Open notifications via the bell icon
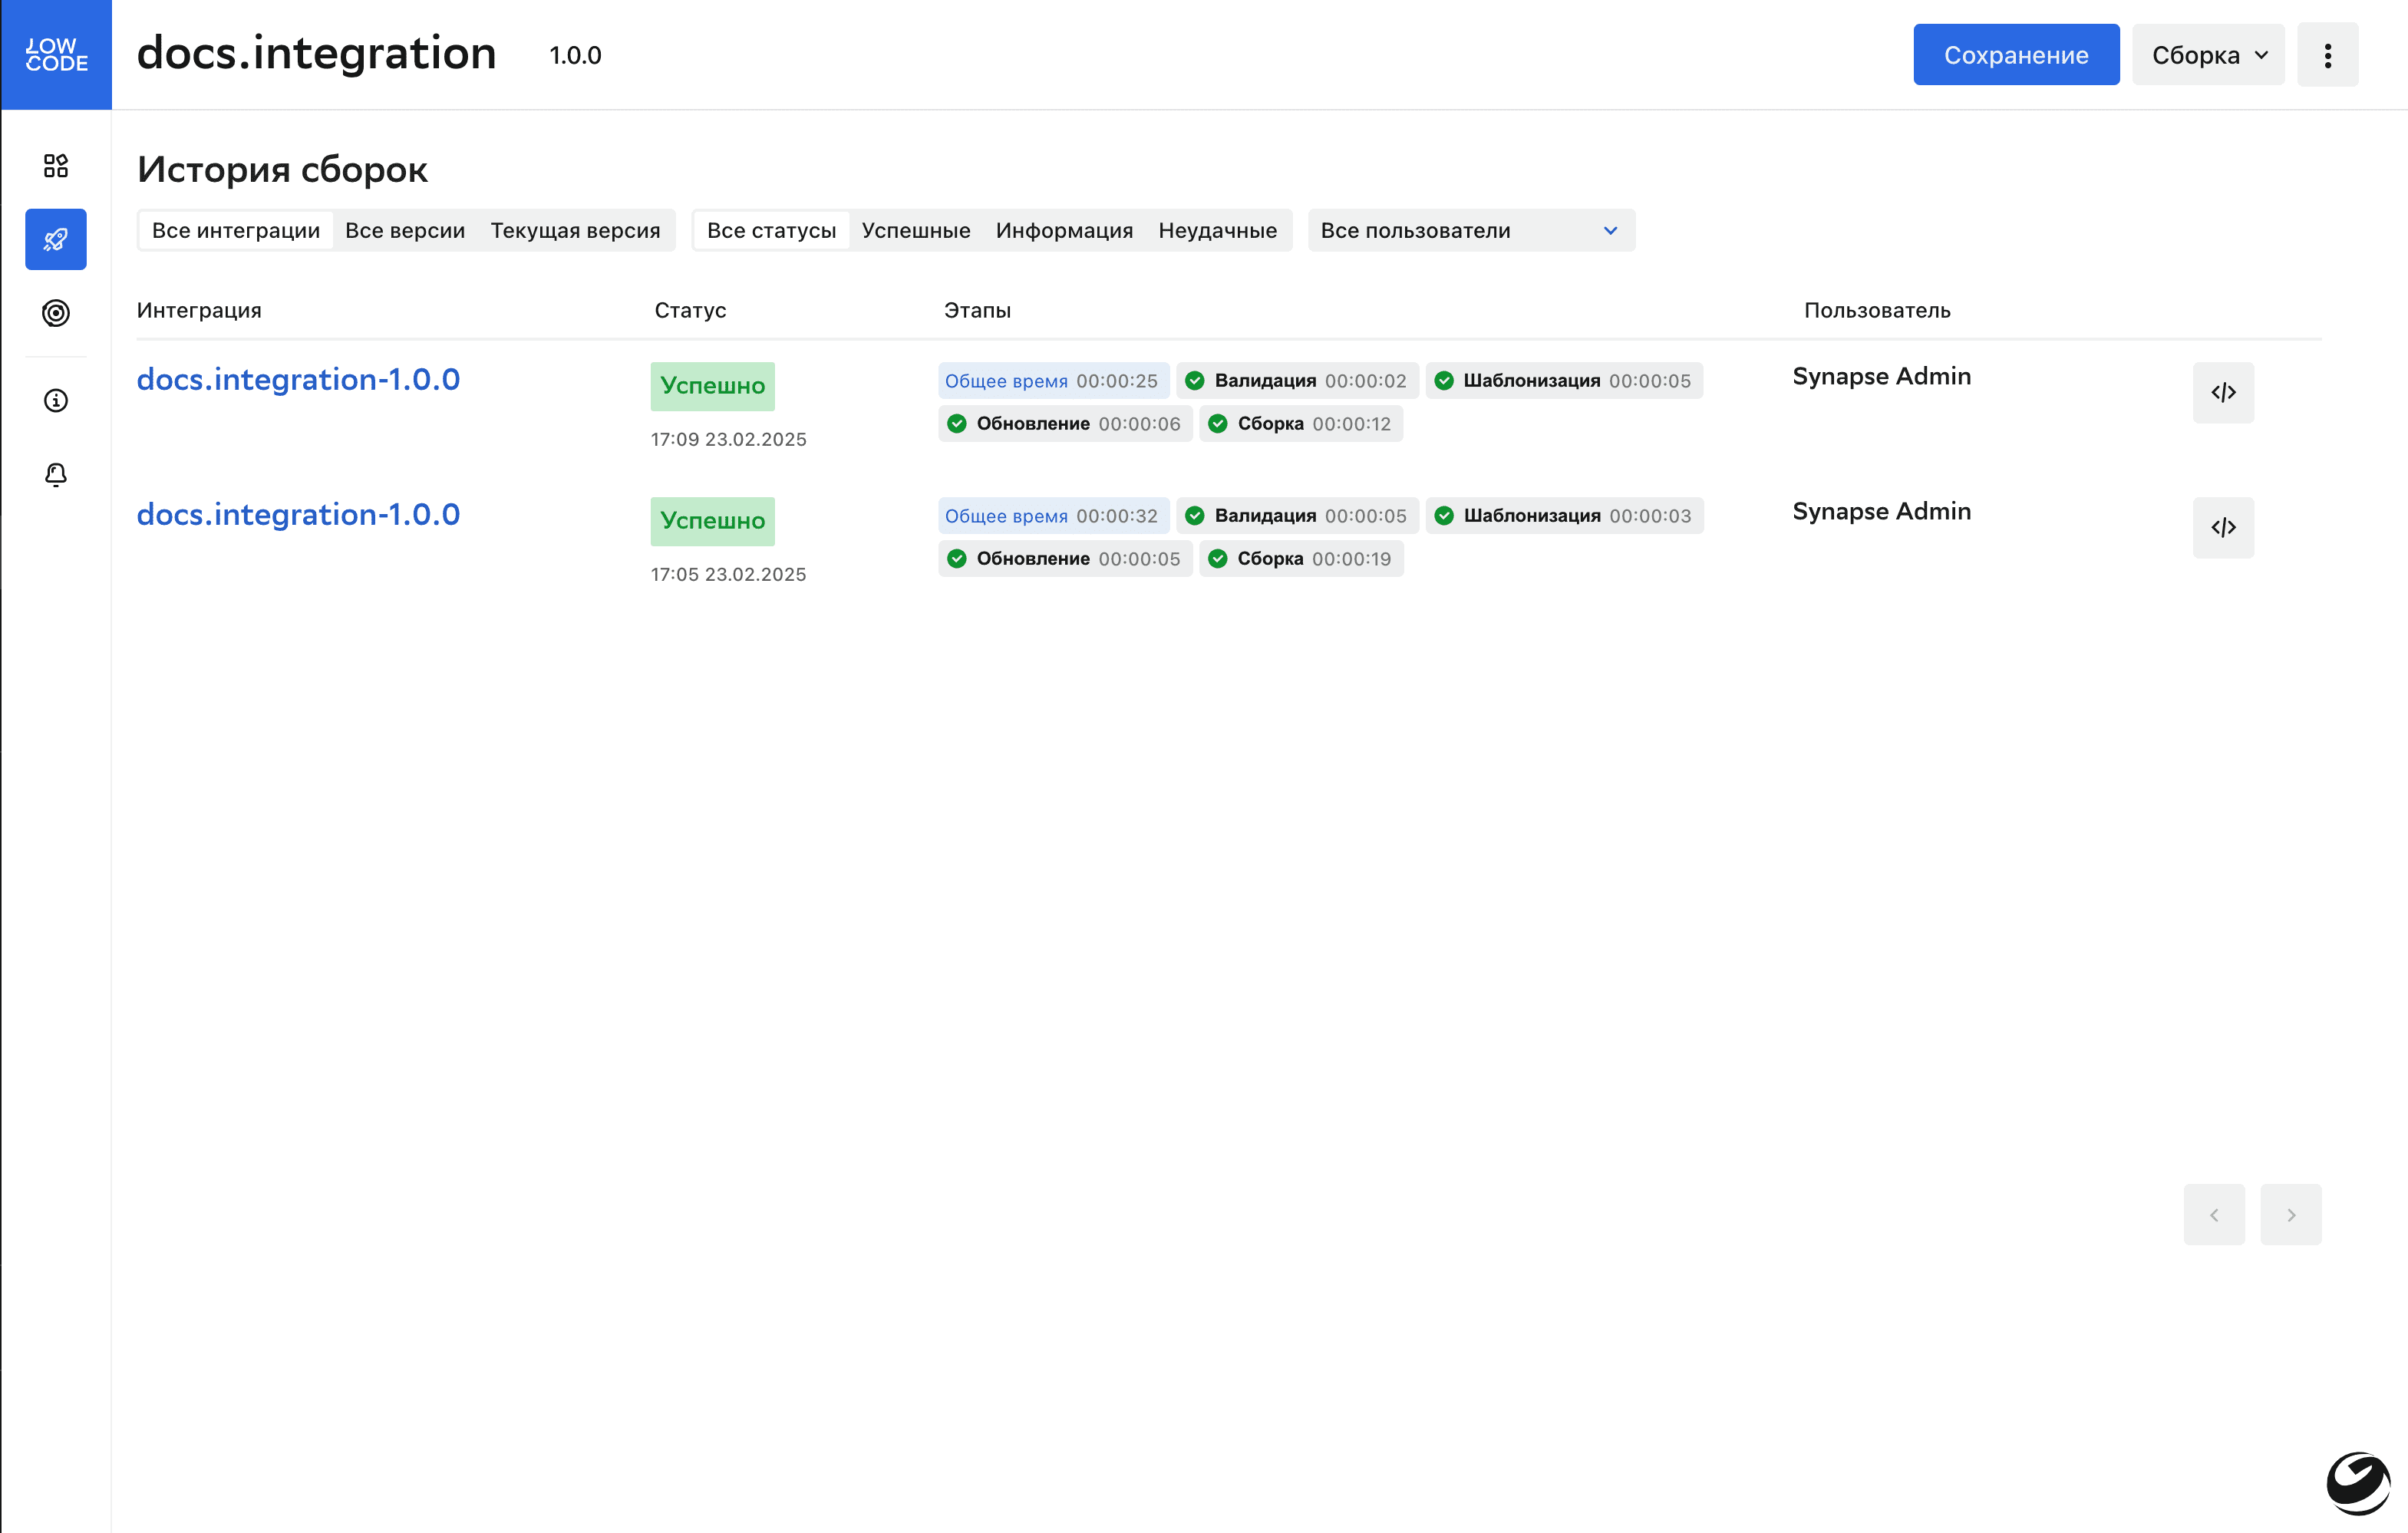2408x1533 pixels. (x=56, y=474)
